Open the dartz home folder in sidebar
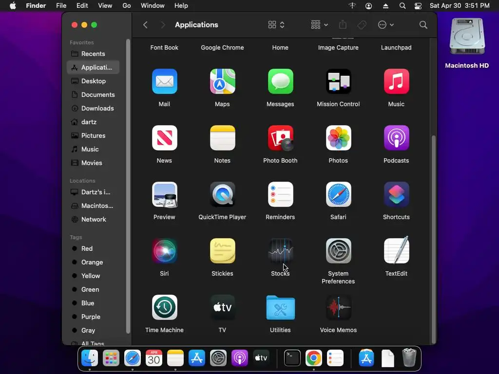The width and height of the screenshot is (499, 374). [93, 122]
